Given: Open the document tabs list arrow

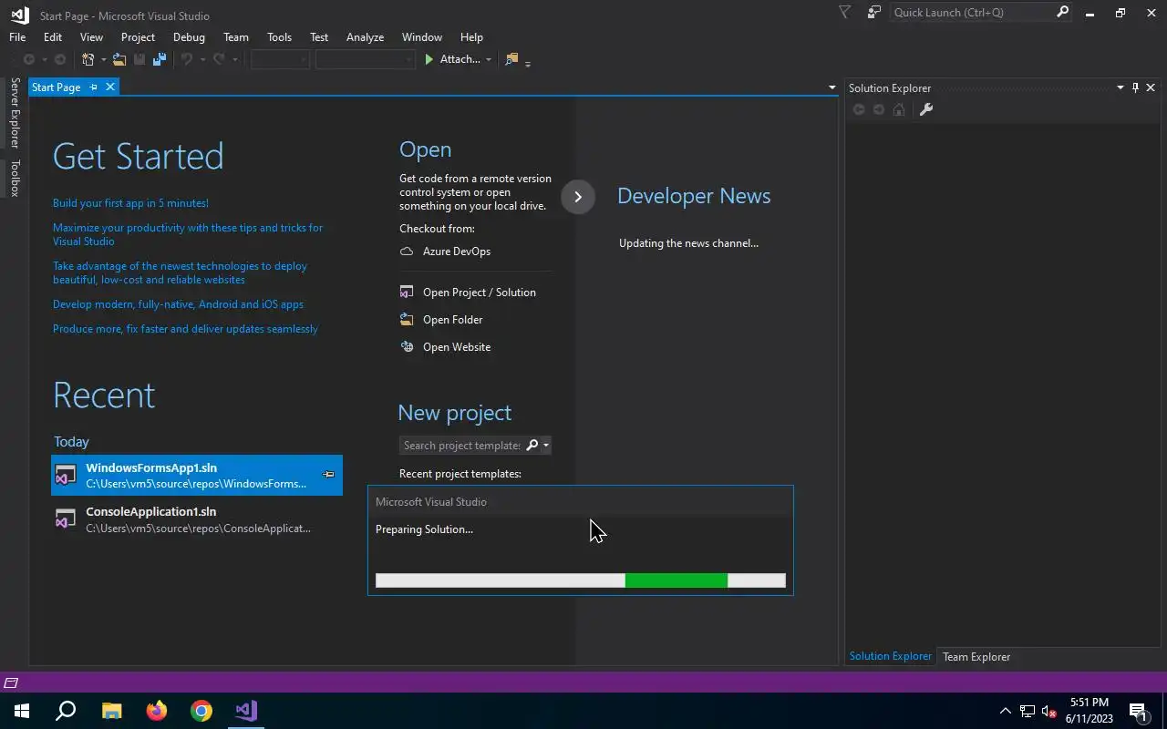Looking at the screenshot, I should 831,87.
